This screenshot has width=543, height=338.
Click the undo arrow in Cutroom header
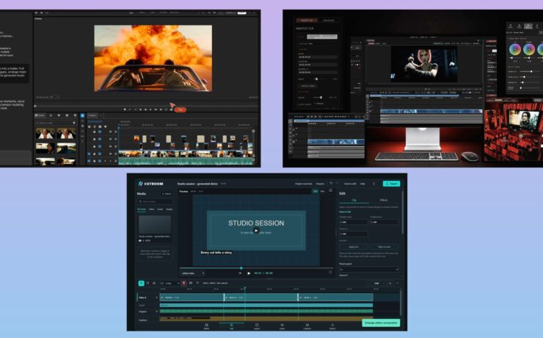pyautogui.click(x=331, y=184)
